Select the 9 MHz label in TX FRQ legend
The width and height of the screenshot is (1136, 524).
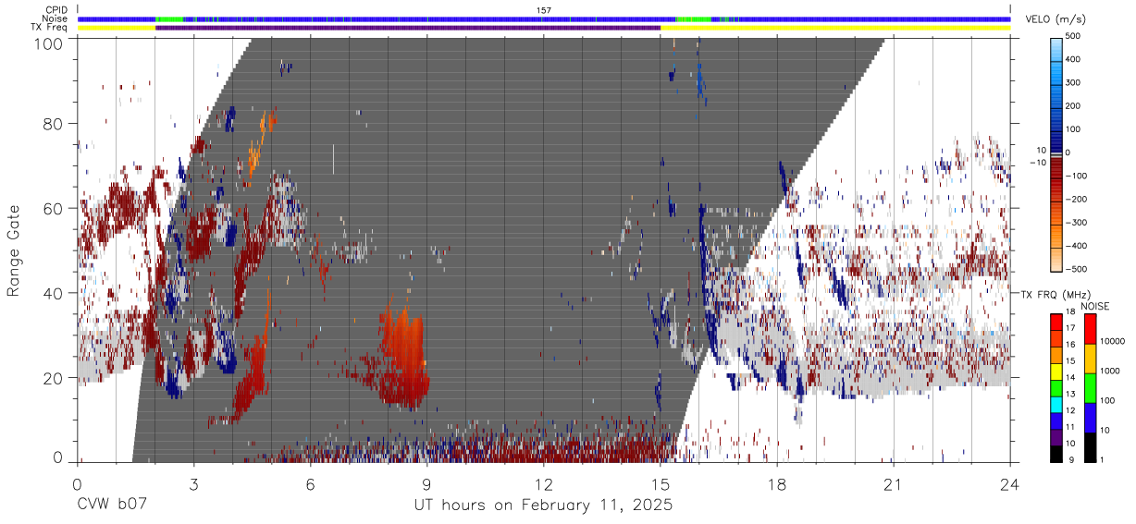pos(1071,460)
